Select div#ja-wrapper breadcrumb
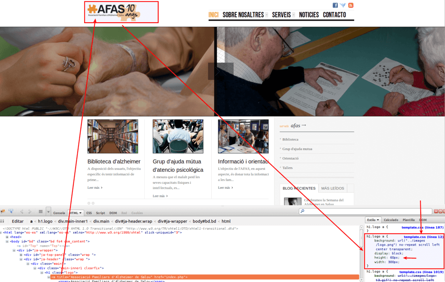This screenshot has height=282, width=445. point(173,221)
